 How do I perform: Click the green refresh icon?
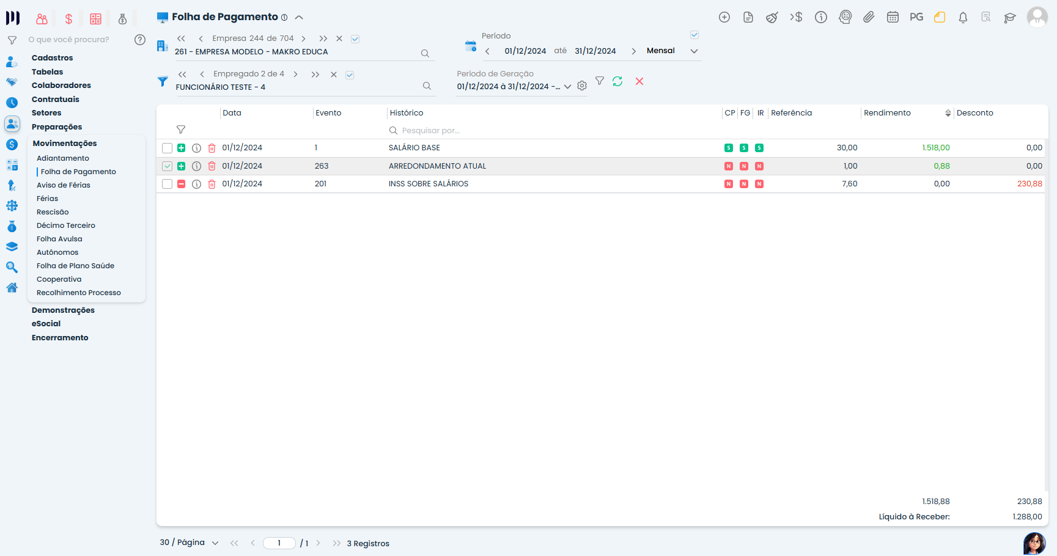(x=617, y=81)
